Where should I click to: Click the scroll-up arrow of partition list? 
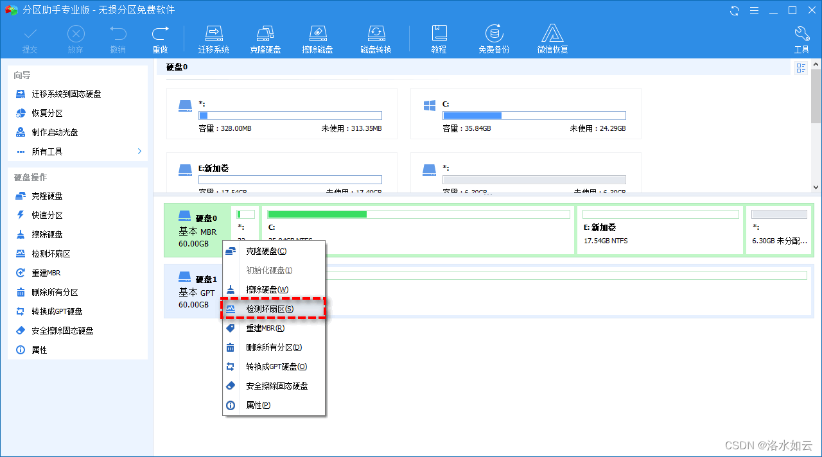click(x=816, y=65)
